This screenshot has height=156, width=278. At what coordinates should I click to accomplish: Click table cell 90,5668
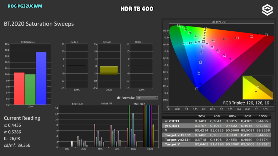tap(232, 130)
